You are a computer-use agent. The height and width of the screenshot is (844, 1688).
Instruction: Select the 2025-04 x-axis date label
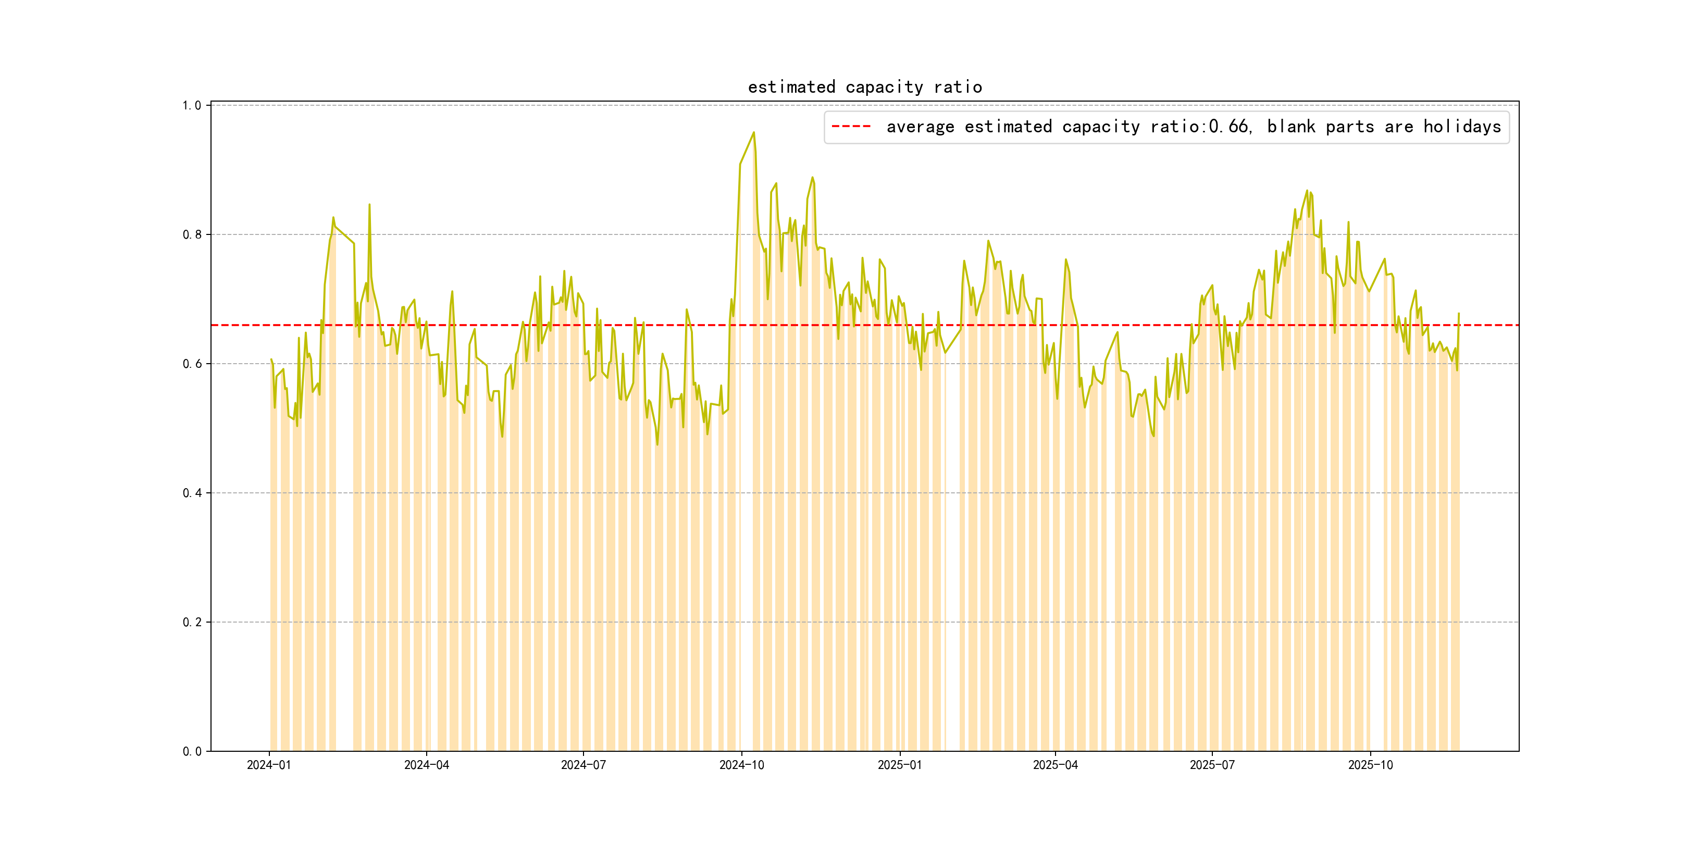(1055, 765)
